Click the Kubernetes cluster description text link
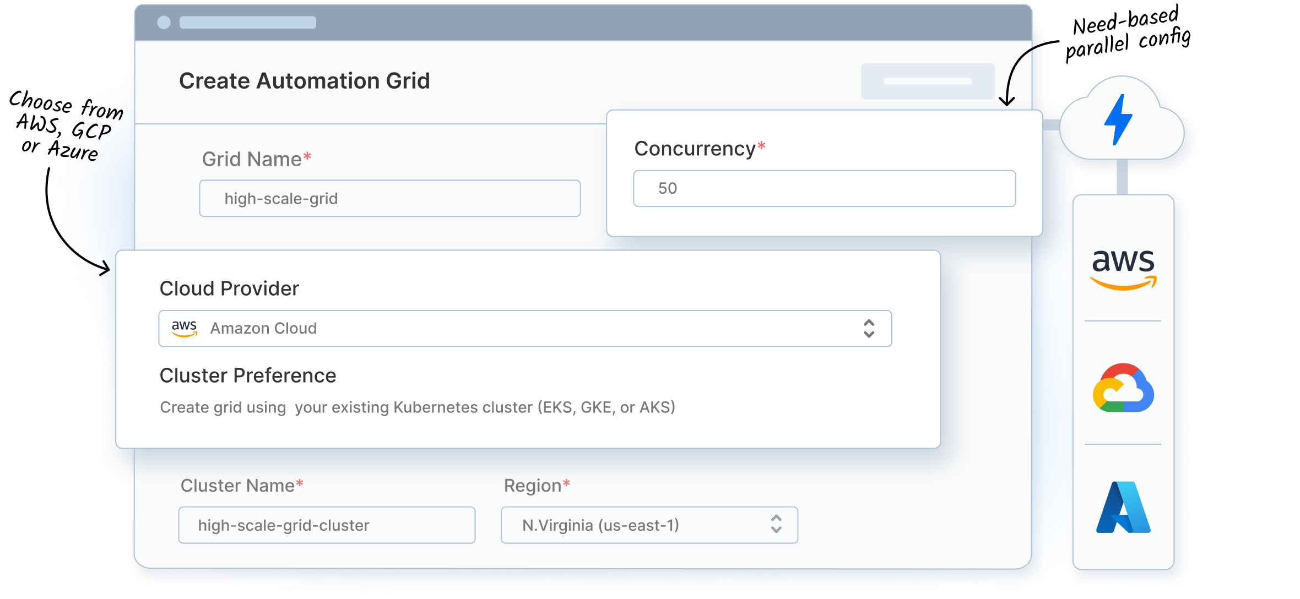The height and width of the screenshot is (599, 1300). pyautogui.click(x=417, y=407)
